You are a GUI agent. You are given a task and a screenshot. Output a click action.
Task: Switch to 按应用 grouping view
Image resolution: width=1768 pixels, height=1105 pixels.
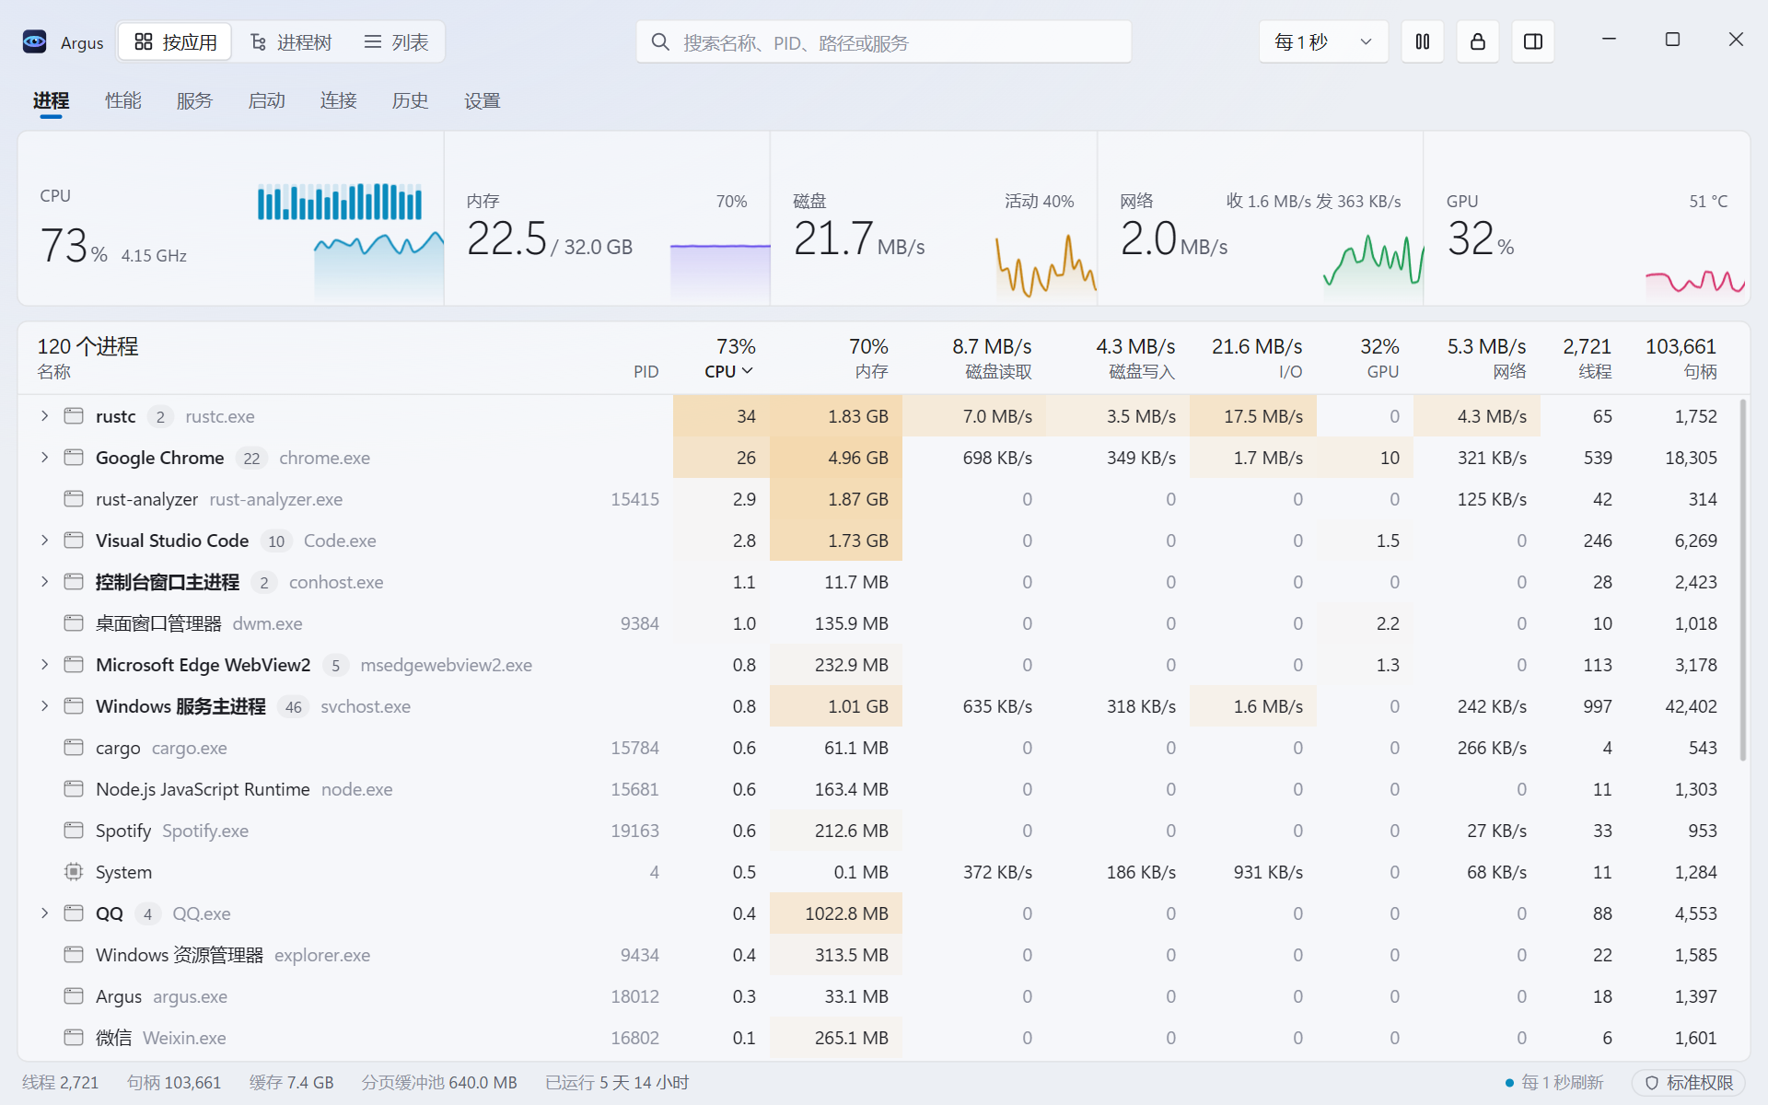175,42
